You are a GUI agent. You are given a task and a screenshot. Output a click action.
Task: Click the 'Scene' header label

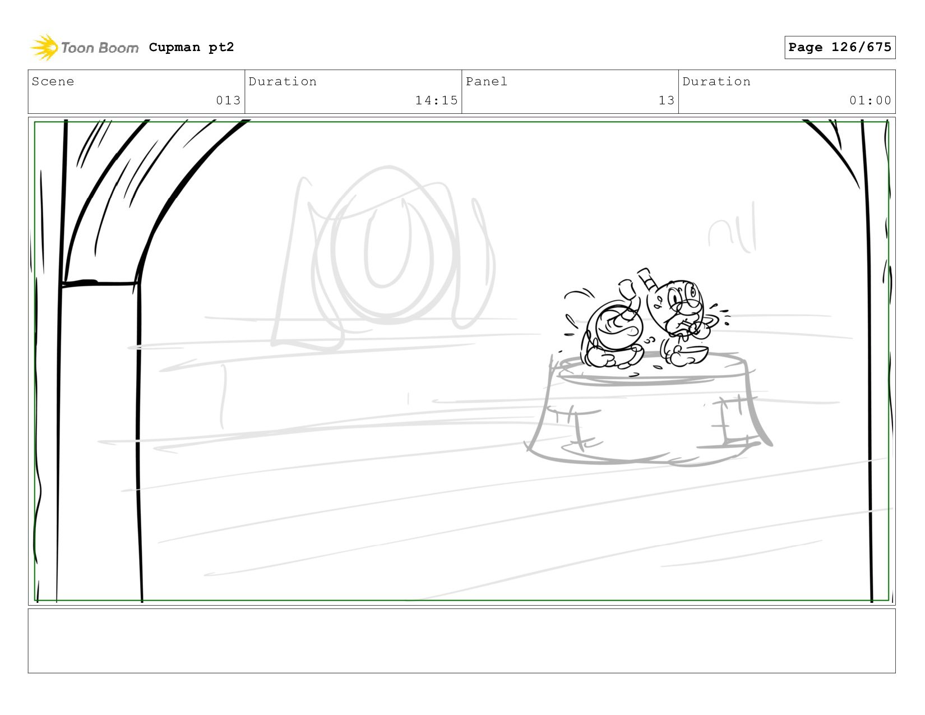53,81
